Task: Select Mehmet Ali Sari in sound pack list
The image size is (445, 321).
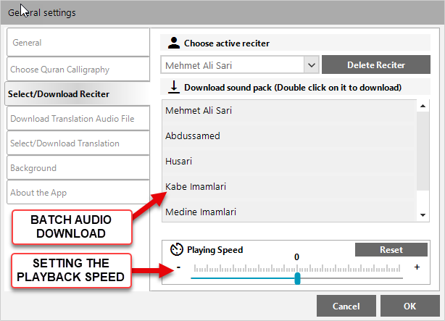Action: [x=289, y=110]
